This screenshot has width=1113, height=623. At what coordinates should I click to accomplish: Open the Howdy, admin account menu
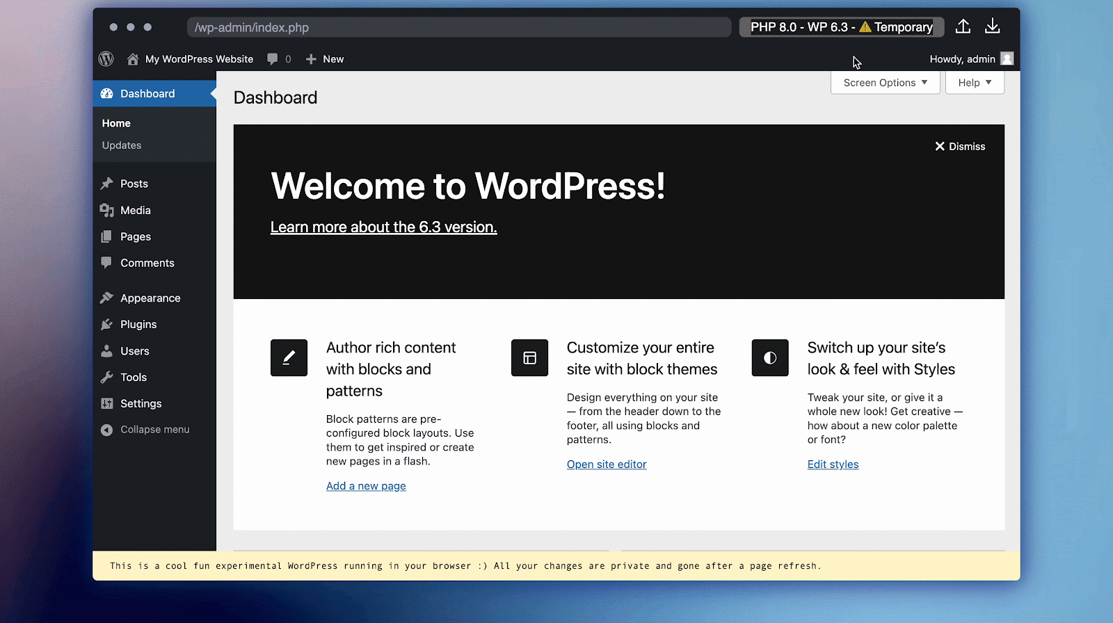[x=971, y=59]
